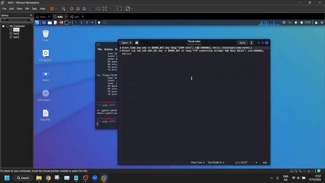The width and height of the screenshot is (325, 183).
Task: Toggle the library sidebar view icon
Action: point(92,9)
